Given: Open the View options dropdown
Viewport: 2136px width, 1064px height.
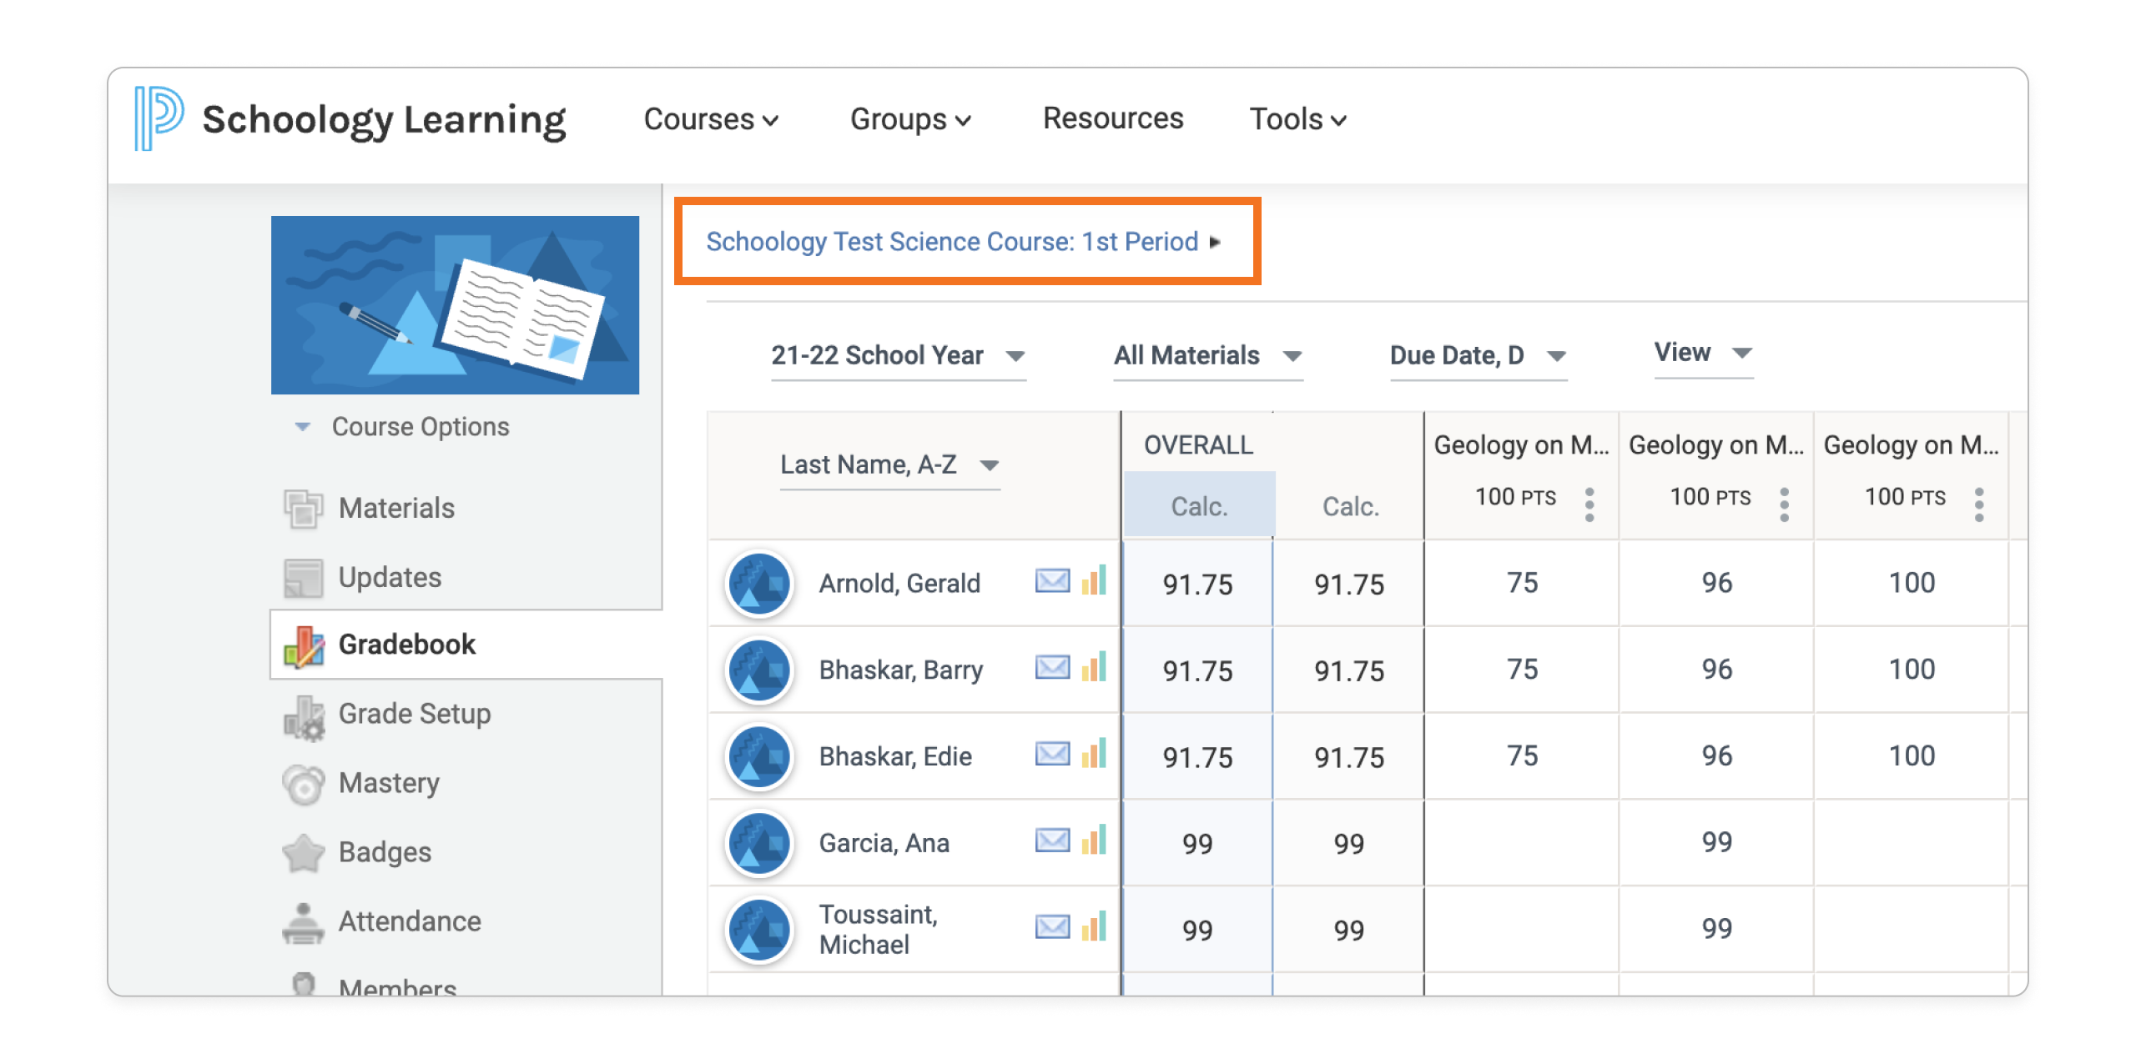Looking at the screenshot, I should (x=1703, y=353).
